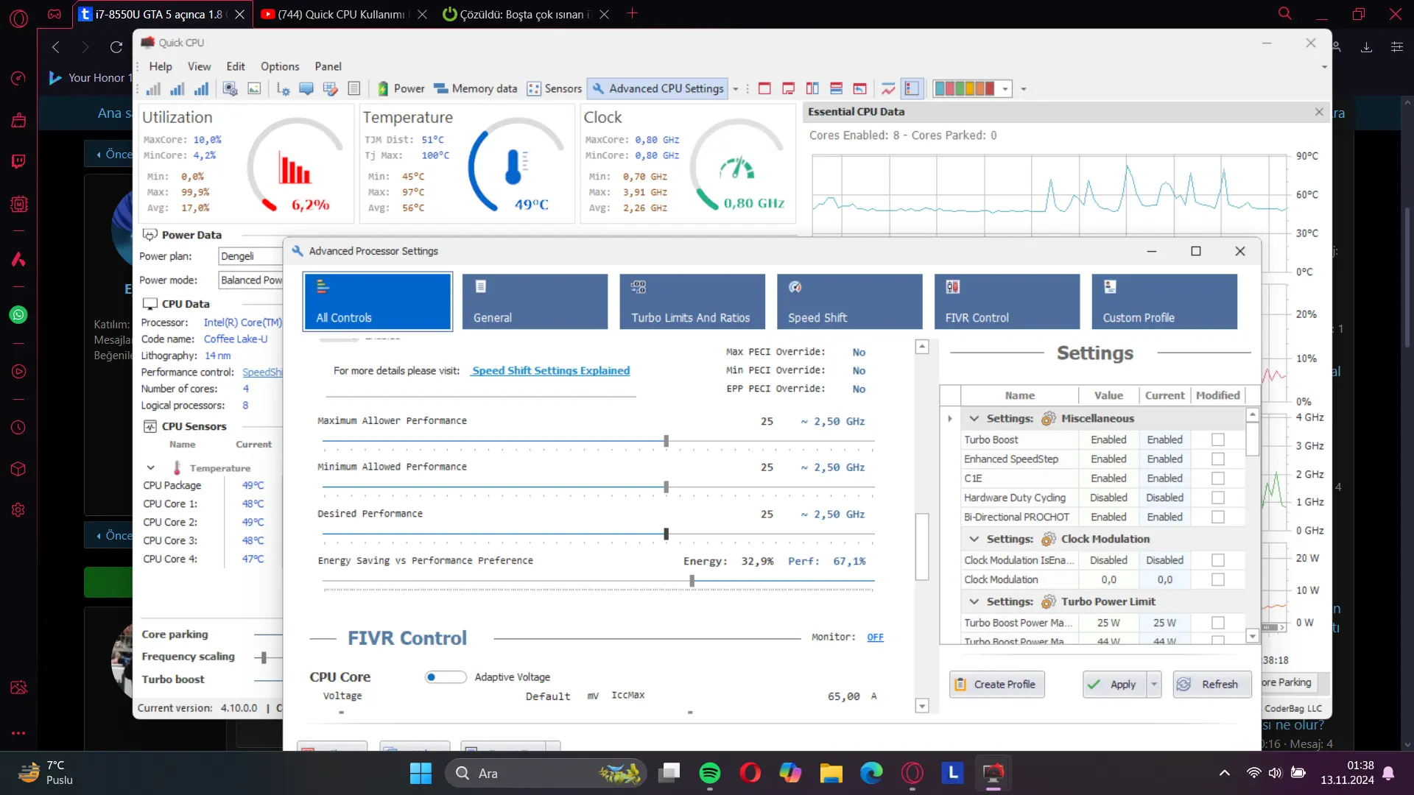Check the Clock Modulation modified checkbox

[1218, 579]
